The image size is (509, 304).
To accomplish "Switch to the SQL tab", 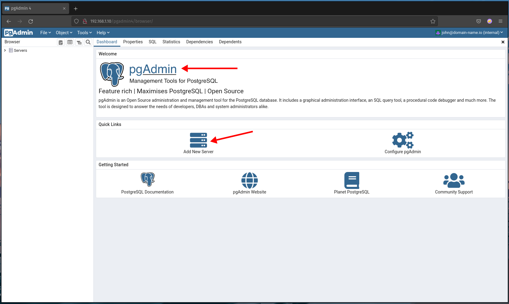I will pos(152,42).
